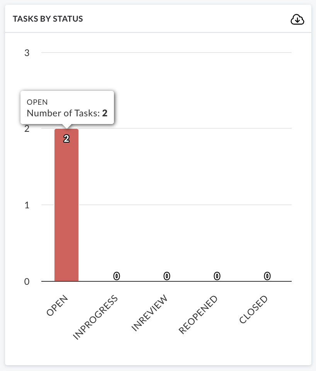Click the OPEN axis label
The image size is (316, 371).
pyautogui.click(x=57, y=305)
